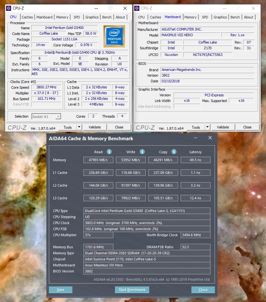Image resolution: width=266 pixels, height=302 pixels.
Task: Click the Copy info icon in AIDA64
Action: pos(174,152)
